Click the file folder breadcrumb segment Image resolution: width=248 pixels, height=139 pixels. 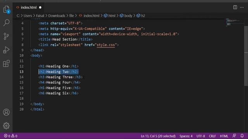pyautogui.click(x=71, y=15)
